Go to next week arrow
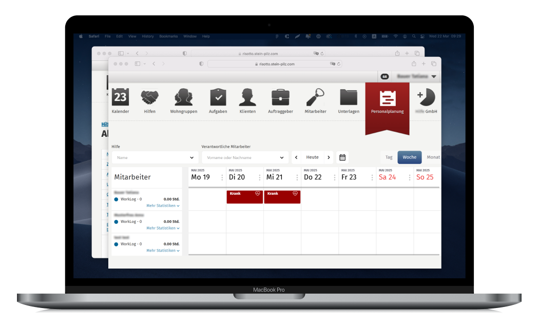The height and width of the screenshot is (328, 539). [x=329, y=157]
